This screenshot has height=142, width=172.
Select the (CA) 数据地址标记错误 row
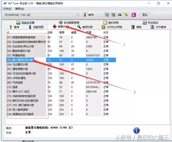pyautogui.click(x=61, y=114)
